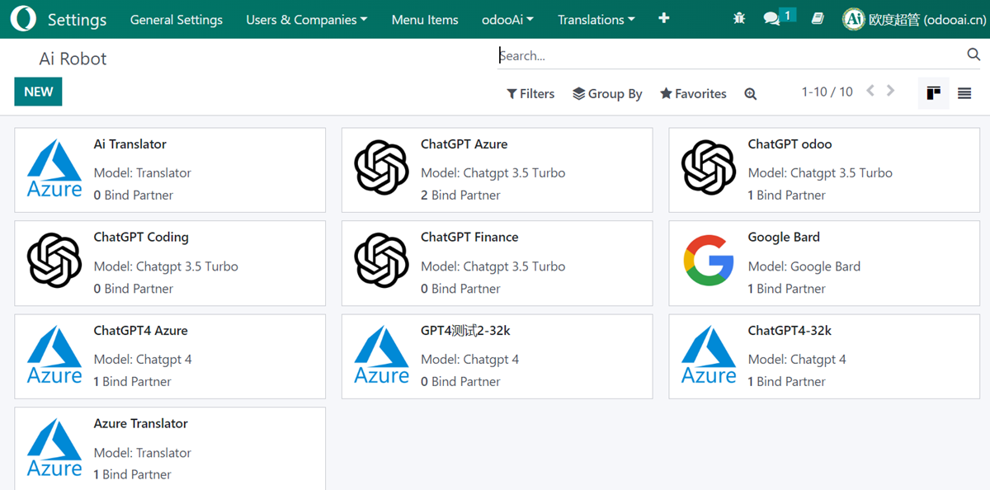The height and width of the screenshot is (490, 990).
Task: Click Google logo on Google Bard card
Action: [709, 261]
